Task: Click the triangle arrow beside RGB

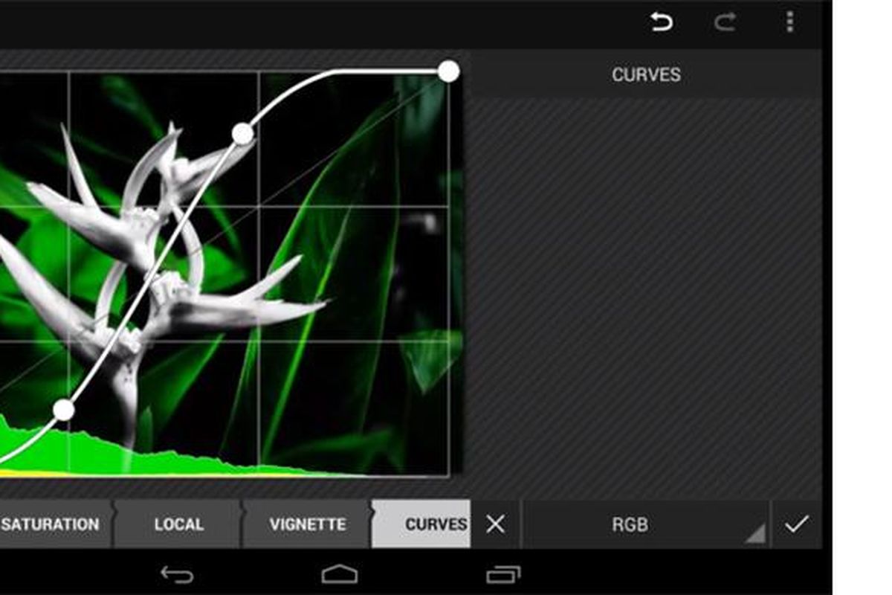Action: click(x=754, y=533)
